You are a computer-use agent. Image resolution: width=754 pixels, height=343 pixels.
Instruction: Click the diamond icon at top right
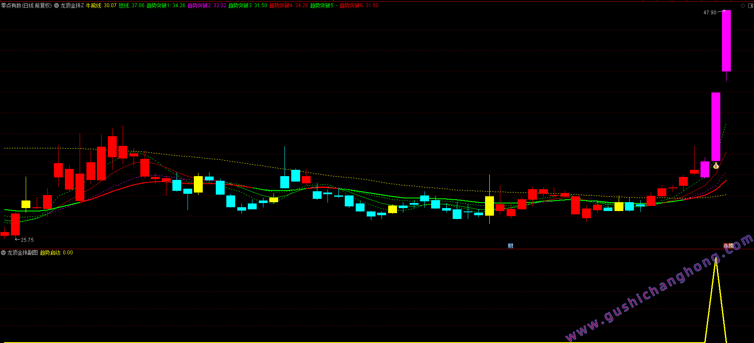(x=743, y=5)
